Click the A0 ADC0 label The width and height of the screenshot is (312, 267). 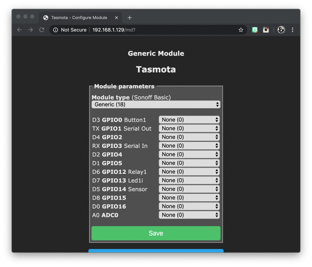(105, 215)
